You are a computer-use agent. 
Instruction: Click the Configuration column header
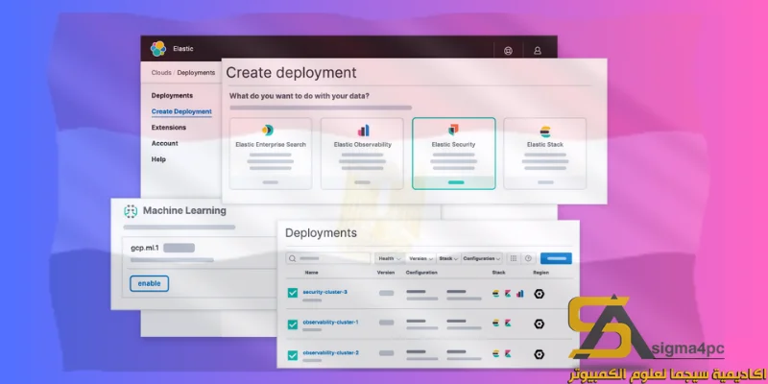pyautogui.click(x=421, y=273)
